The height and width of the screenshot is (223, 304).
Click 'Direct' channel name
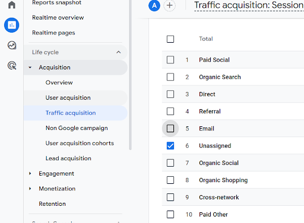coord(207,94)
